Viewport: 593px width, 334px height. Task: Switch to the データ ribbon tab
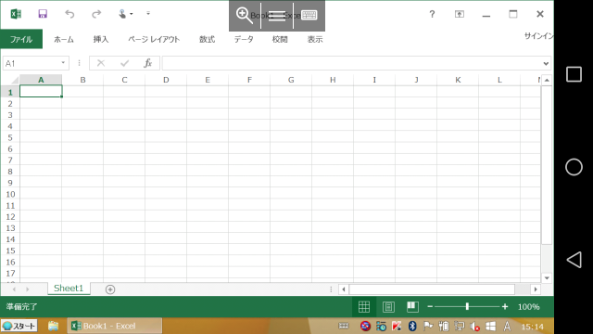coord(244,39)
